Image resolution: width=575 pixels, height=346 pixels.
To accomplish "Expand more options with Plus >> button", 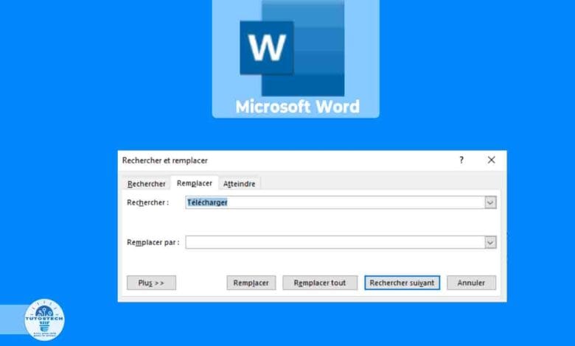I will 151,283.
